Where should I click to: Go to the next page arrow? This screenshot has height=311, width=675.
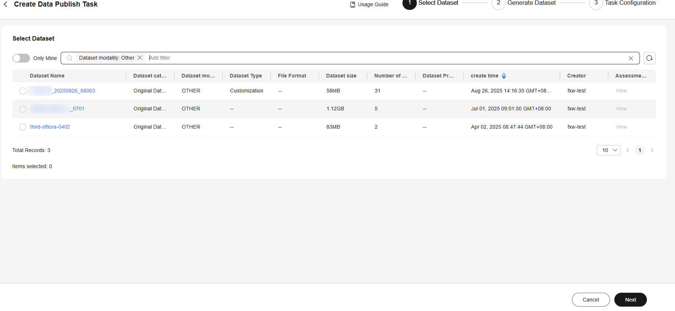(x=652, y=150)
